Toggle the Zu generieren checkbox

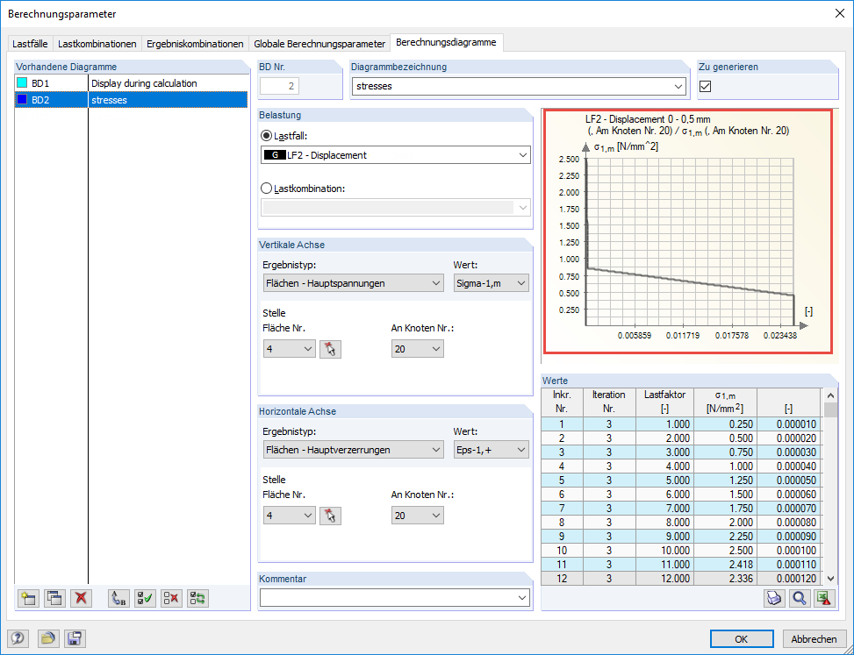tap(705, 86)
